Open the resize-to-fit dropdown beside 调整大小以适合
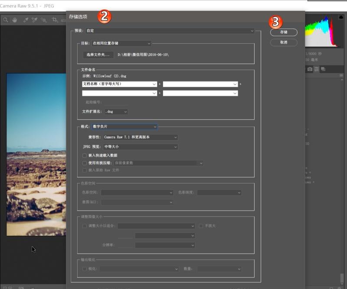This screenshot has height=289, width=347. coord(156,226)
